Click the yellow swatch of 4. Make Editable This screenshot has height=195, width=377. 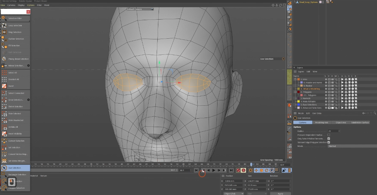point(298,102)
